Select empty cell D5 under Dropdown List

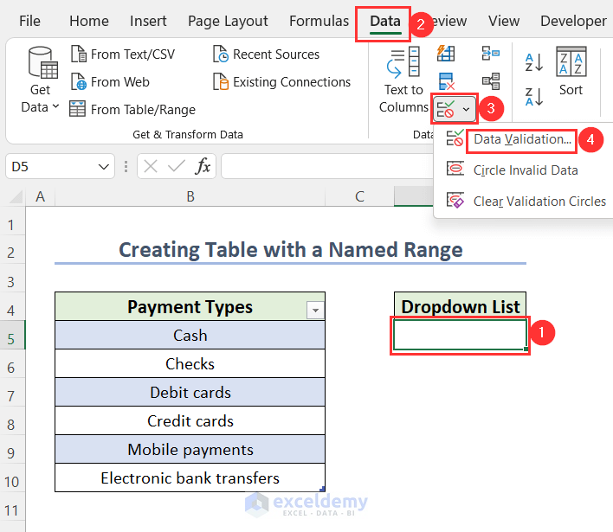coord(460,335)
